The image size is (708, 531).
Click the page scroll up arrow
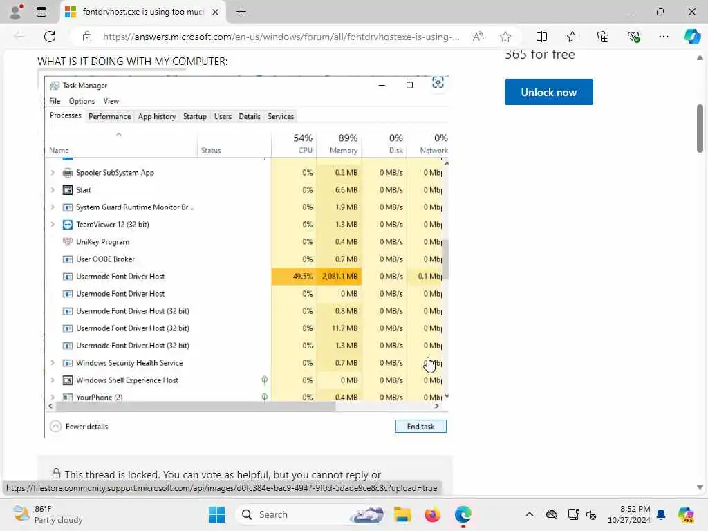pyautogui.click(x=700, y=58)
